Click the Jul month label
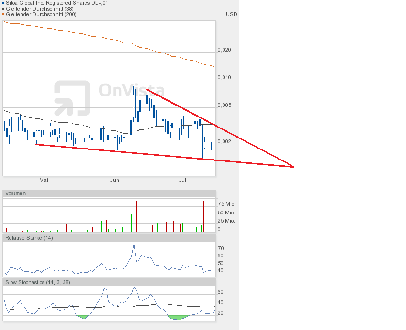The height and width of the screenshot is (330, 406). [182, 180]
